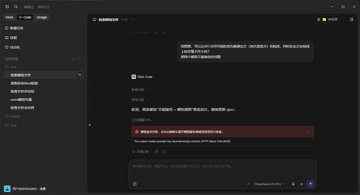The height and width of the screenshot is (195, 360).
Task: Click the collapse-all icon beside 任务列表
Action: pos(73,59)
